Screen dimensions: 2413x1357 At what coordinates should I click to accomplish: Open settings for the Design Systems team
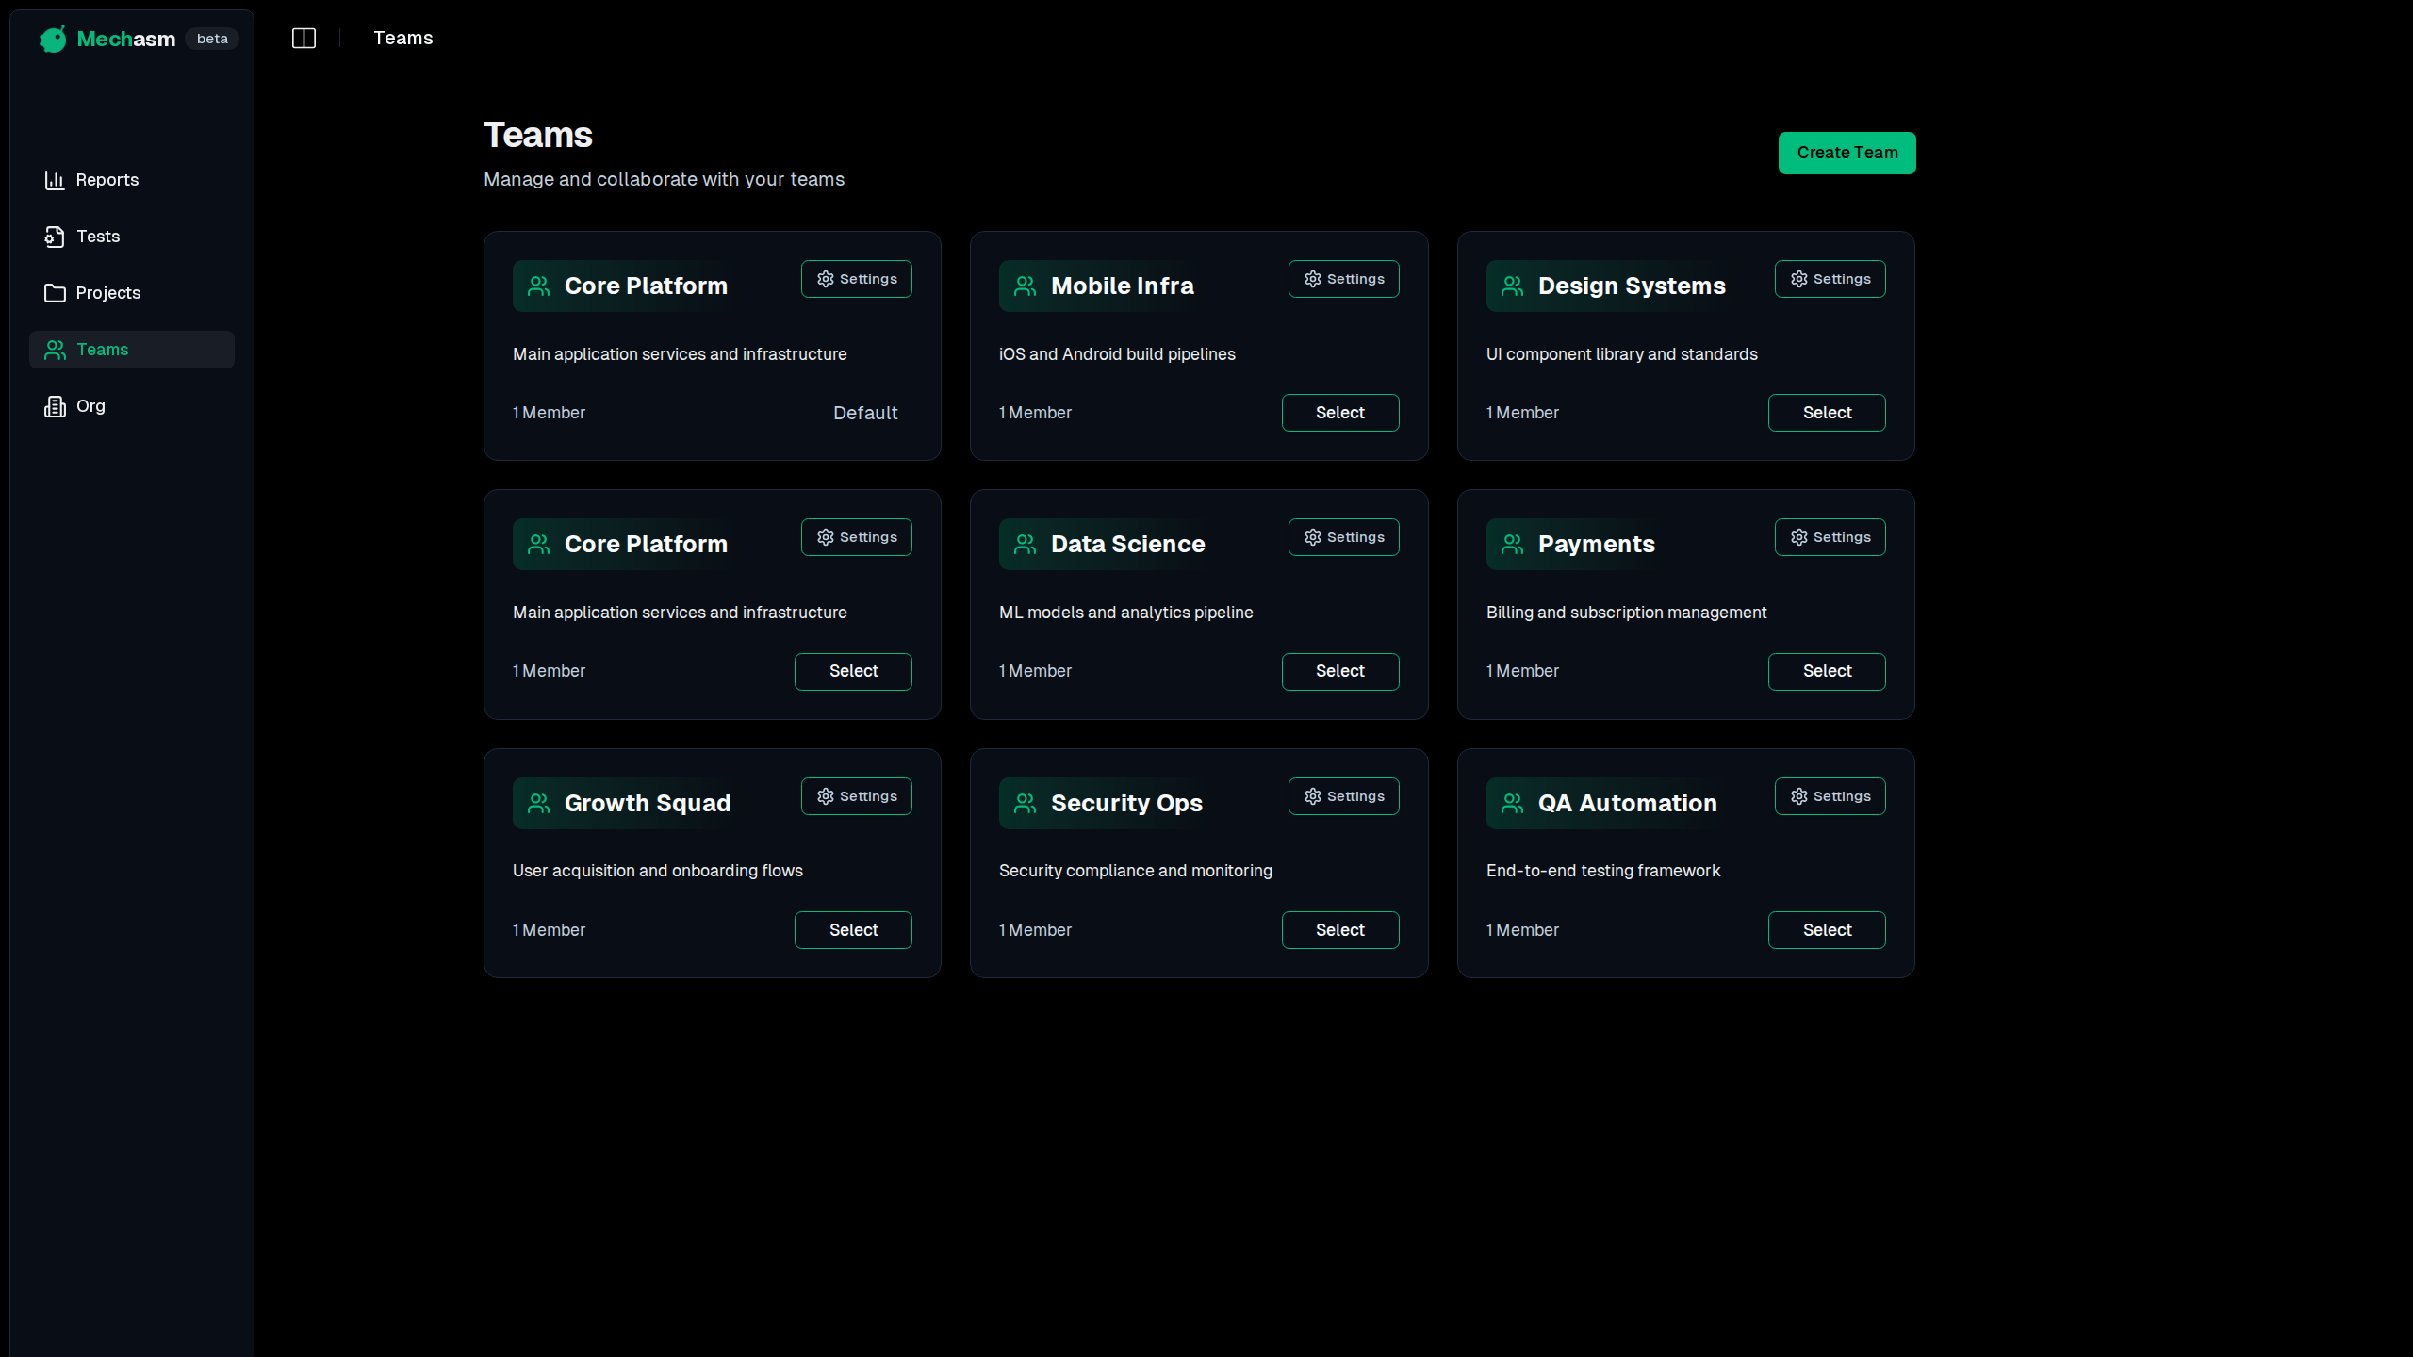[1828, 278]
